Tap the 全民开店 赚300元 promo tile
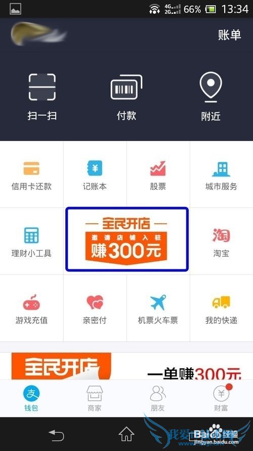The image size is (253, 451). (x=127, y=239)
